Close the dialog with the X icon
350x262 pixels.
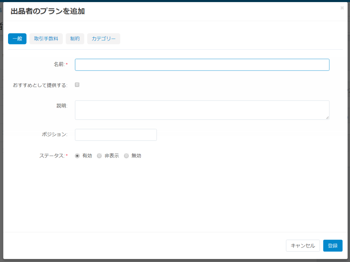coord(342,8)
